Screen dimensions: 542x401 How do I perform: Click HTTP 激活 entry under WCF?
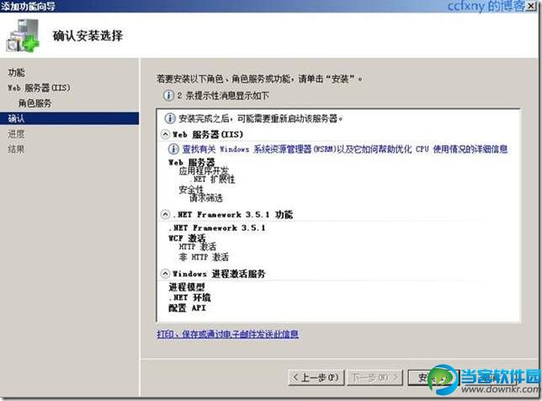198,247
